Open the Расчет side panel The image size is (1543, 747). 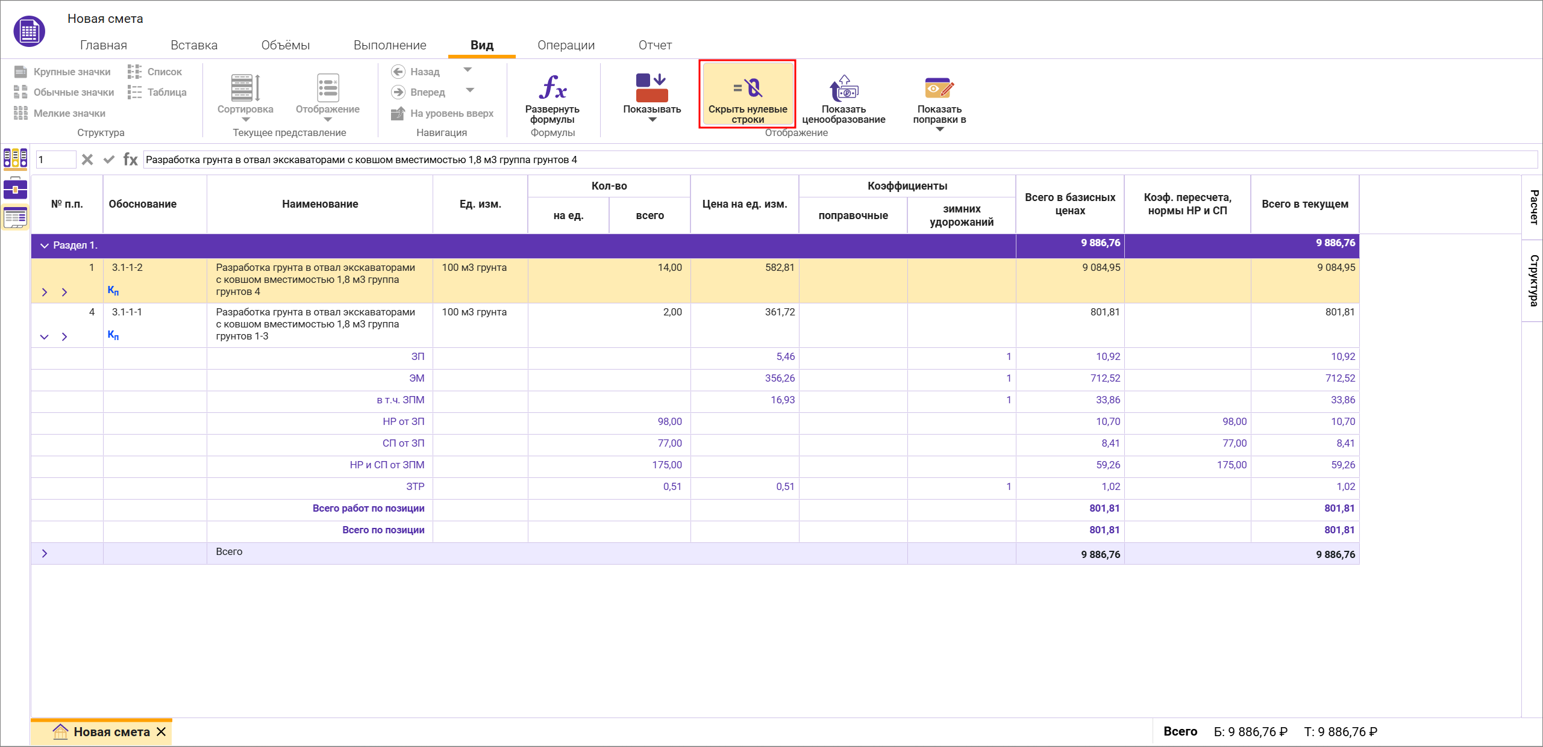(x=1533, y=206)
